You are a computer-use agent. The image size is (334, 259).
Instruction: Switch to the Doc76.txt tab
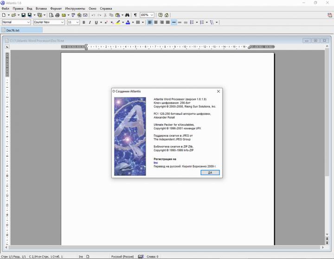(22, 30)
